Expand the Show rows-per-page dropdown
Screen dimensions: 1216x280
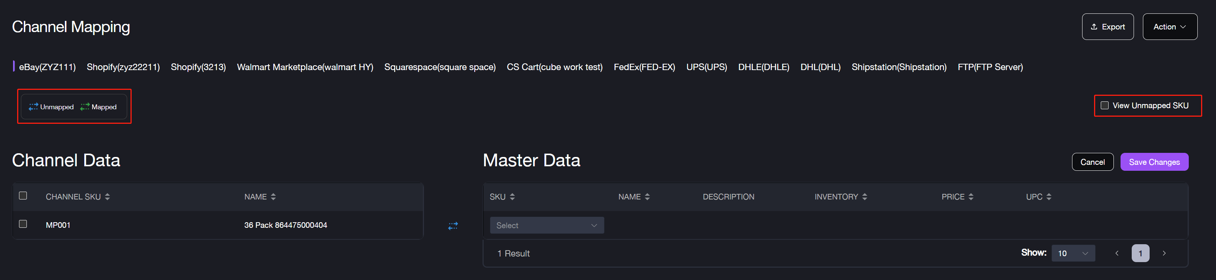coord(1072,254)
